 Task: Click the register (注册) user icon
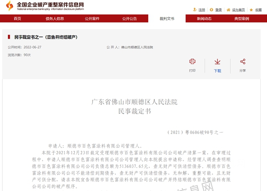tap(195, 10)
